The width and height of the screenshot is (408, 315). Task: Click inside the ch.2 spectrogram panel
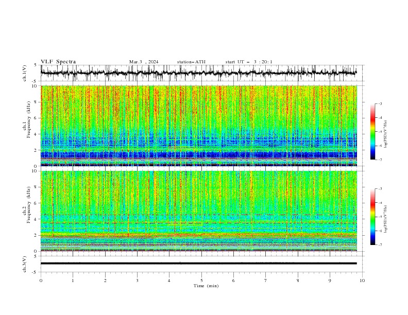pyautogui.click(x=198, y=211)
